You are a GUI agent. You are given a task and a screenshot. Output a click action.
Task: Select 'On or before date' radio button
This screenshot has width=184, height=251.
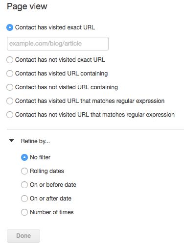[x=24, y=185]
